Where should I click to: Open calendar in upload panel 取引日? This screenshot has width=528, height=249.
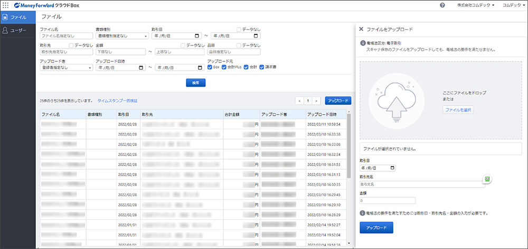click(x=392, y=168)
